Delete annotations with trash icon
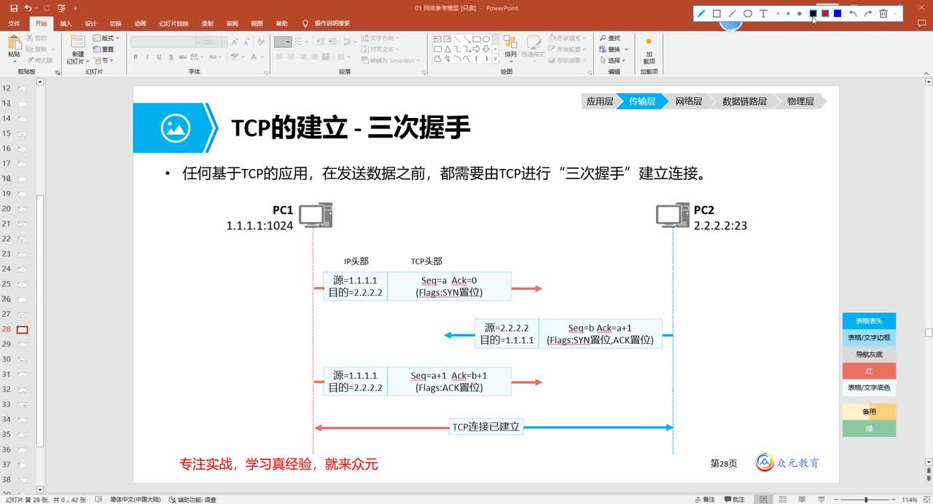The height and width of the screenshot is (504, 933). pyautogui.click(x=883, y=13)
